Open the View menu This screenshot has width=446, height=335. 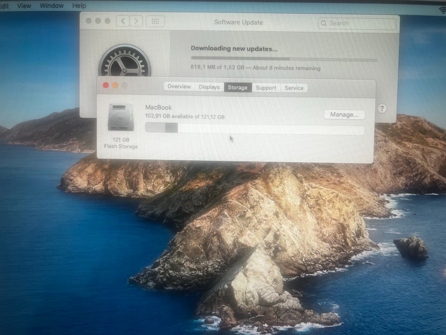pos(24,6)
